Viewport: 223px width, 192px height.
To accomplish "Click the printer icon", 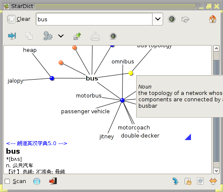I will (x=95, y=36).
